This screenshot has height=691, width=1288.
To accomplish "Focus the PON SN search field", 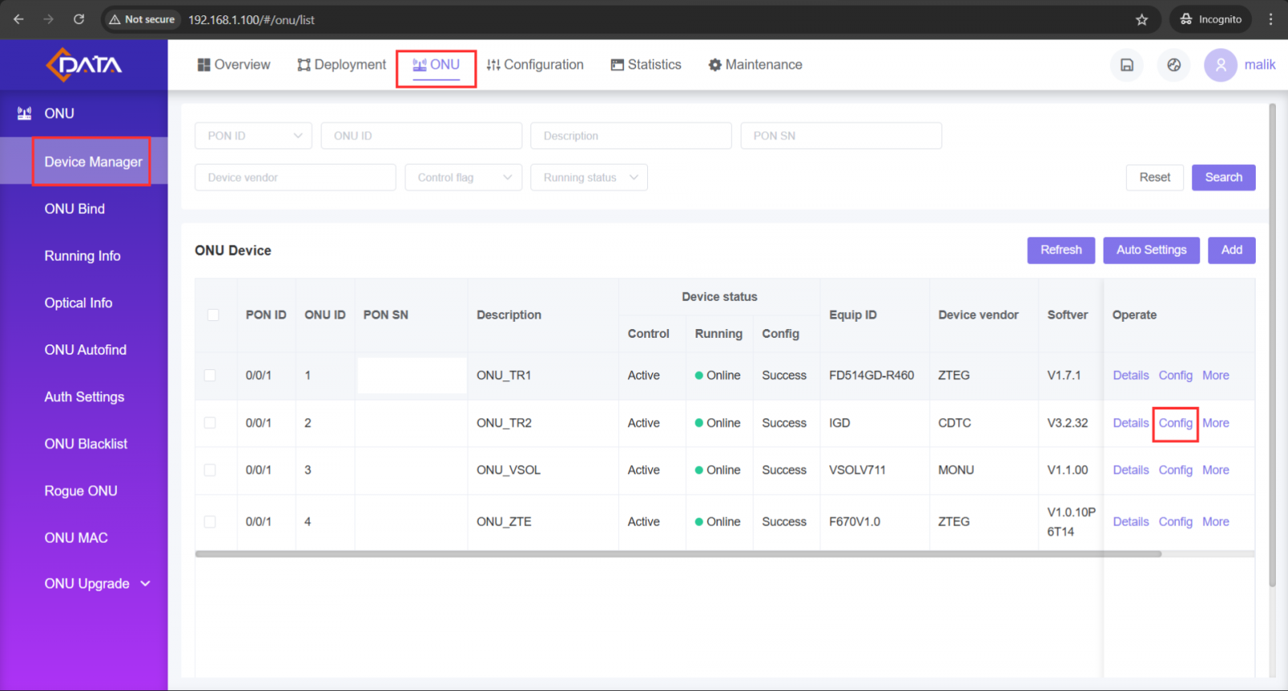I will coord(840,136).
